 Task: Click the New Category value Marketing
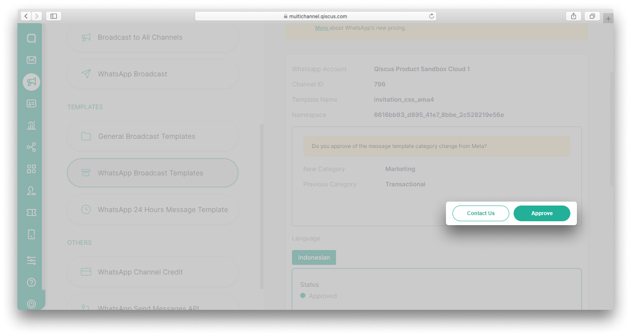[x=400, y=169]
